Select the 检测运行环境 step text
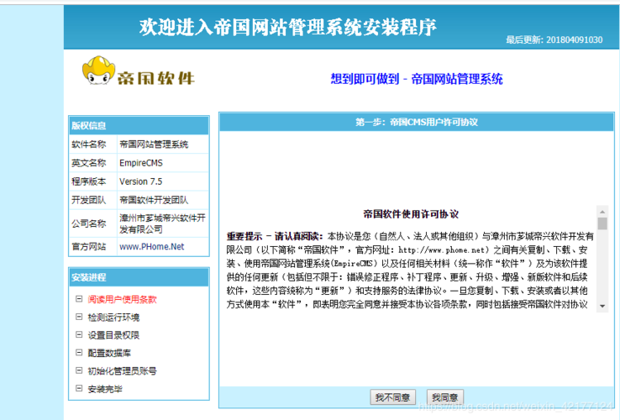Screen dimensions: 620x420 pyautogui.click(x=113, y=318)
